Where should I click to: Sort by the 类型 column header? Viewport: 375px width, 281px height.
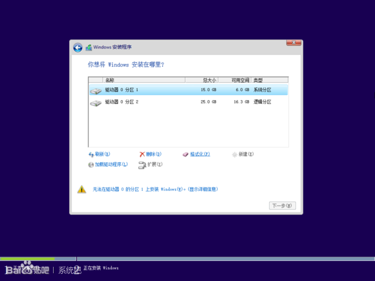click(270, 80)
